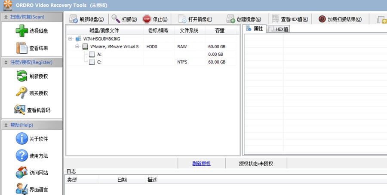
Task: Collapse the 注册/授权(Register) sidebar section
Action: point(6,63)
